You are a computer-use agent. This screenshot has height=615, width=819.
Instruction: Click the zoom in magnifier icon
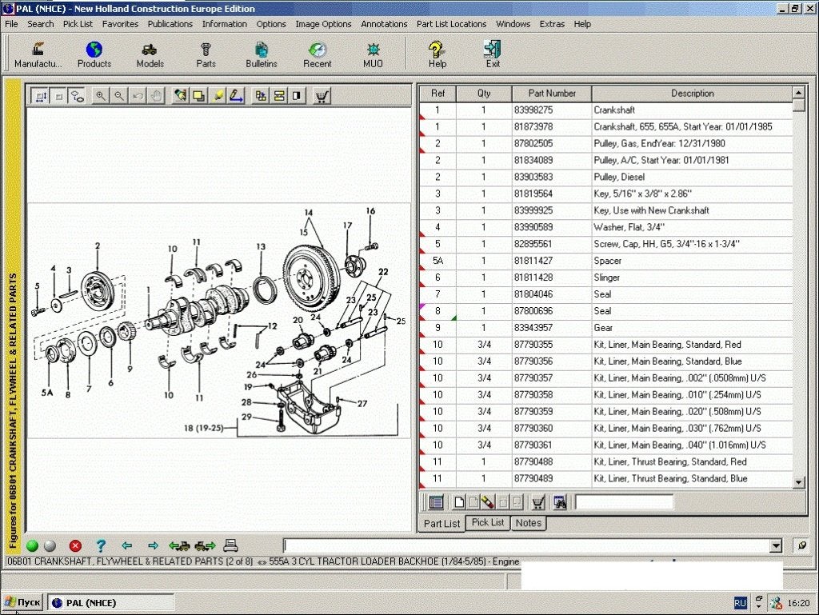pyautogui.click(x=100, y=96)
